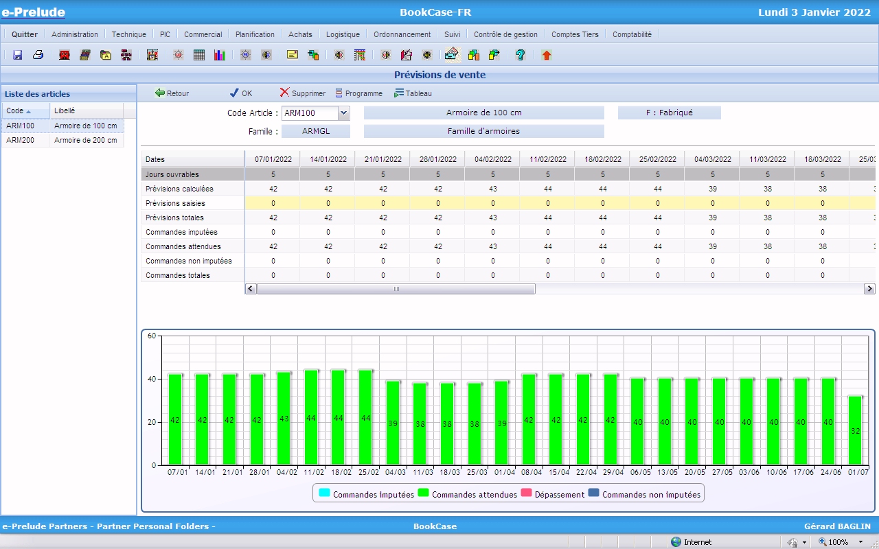
Task: Click the horizontal scrollbar thumb under the table
Action: [396, 289]
